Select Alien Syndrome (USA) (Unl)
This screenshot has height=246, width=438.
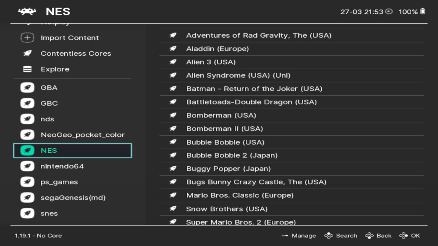point(292,75)
